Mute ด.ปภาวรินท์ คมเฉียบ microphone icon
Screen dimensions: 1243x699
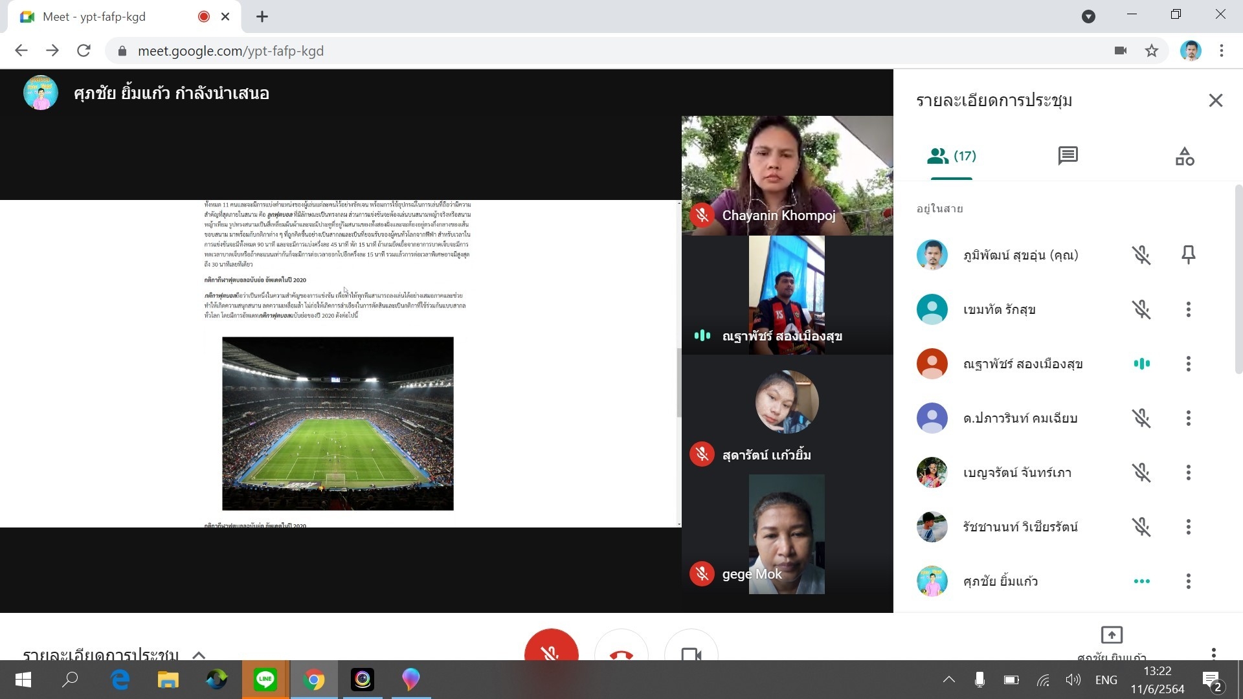(1141, 418)
